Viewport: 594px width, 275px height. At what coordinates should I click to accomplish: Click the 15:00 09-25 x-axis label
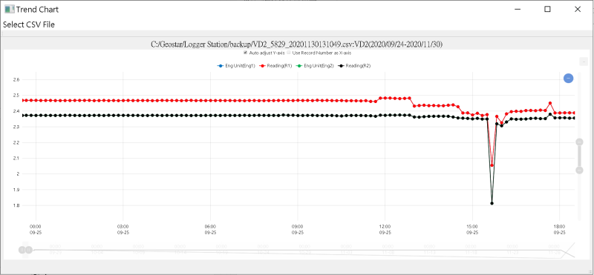pos(472,230)
